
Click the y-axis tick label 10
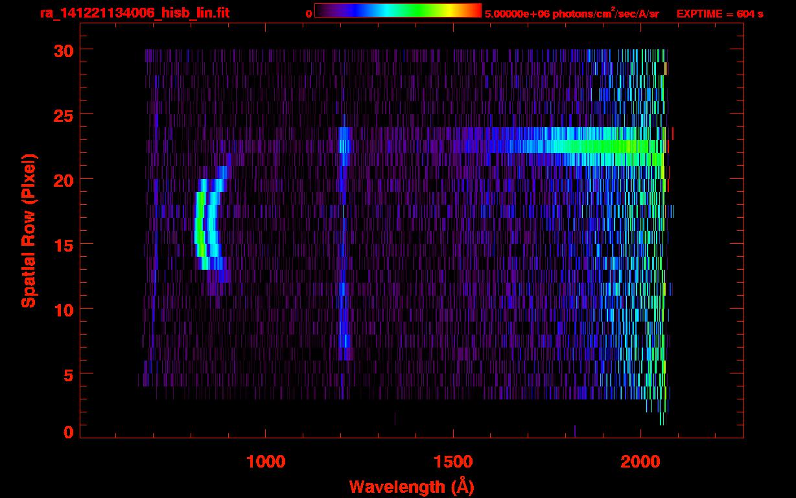point(64,309)
